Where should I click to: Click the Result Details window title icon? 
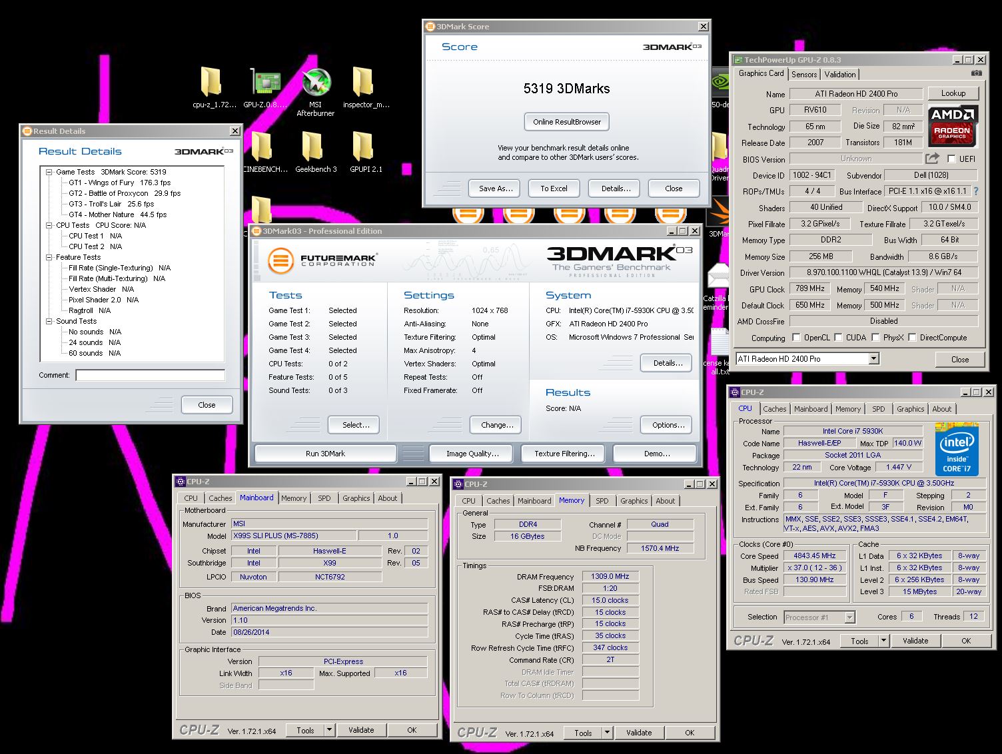pos(27,131)
